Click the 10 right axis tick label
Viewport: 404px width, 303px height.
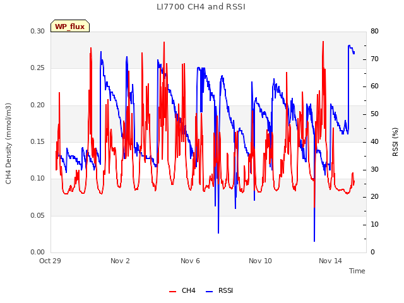(374, 225)
